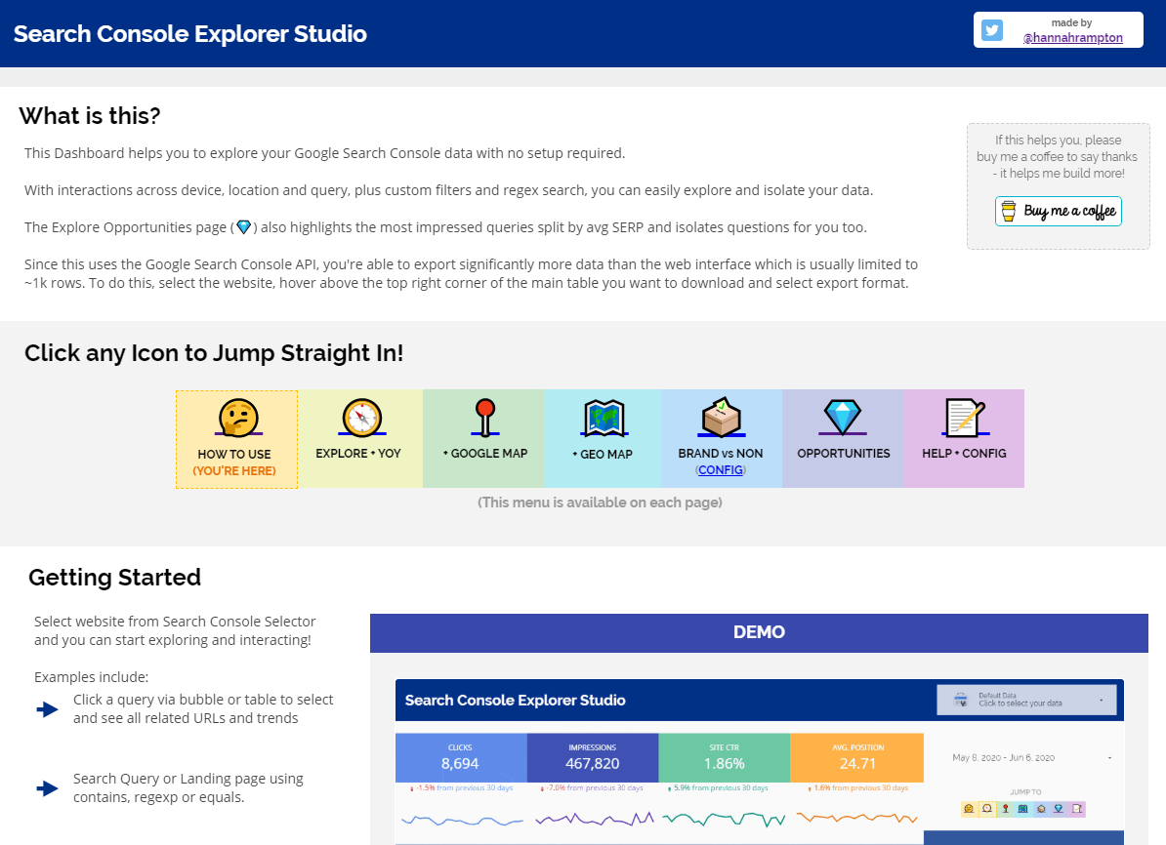The height and width of the screenshot is (845, 1166).
Task: Click the small notepad icon under JUMP TO
Action: [x=1077, y=809]
